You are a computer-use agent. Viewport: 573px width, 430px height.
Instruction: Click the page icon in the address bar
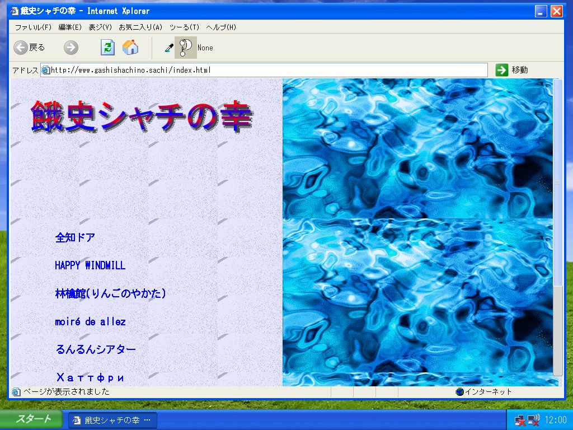pyautogui.click(x=45, y=70)
